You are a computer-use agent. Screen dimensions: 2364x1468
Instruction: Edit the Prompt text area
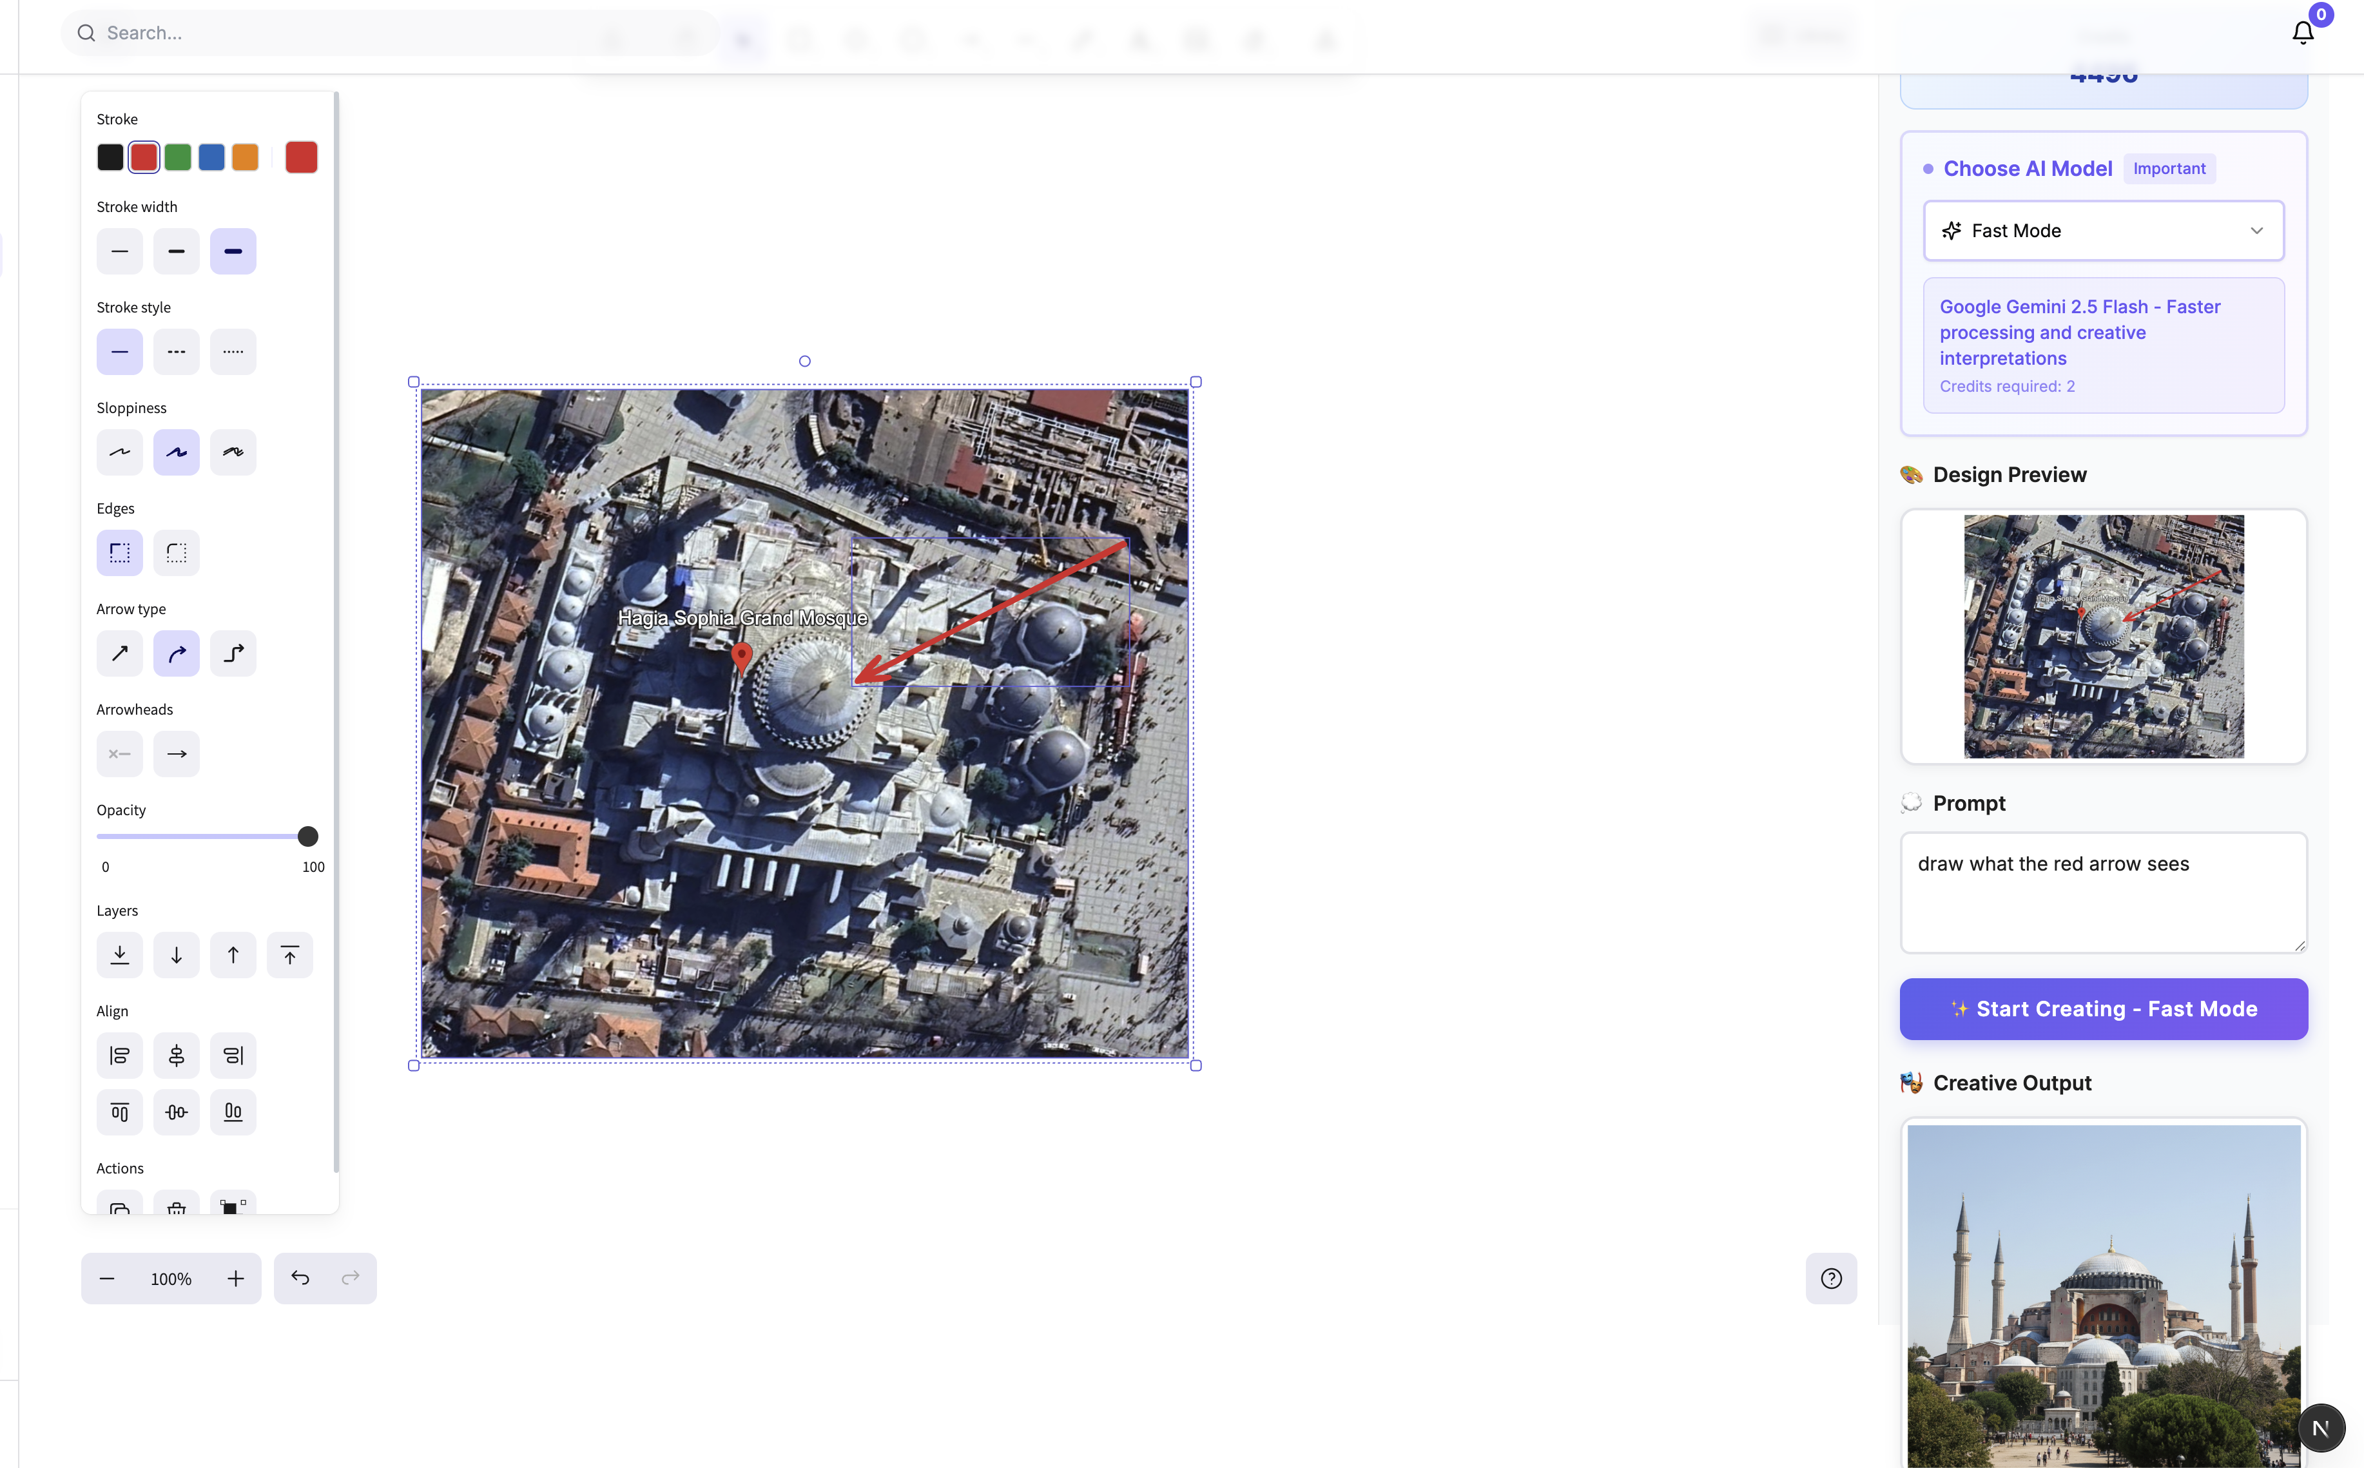(x=2103, y=893)
